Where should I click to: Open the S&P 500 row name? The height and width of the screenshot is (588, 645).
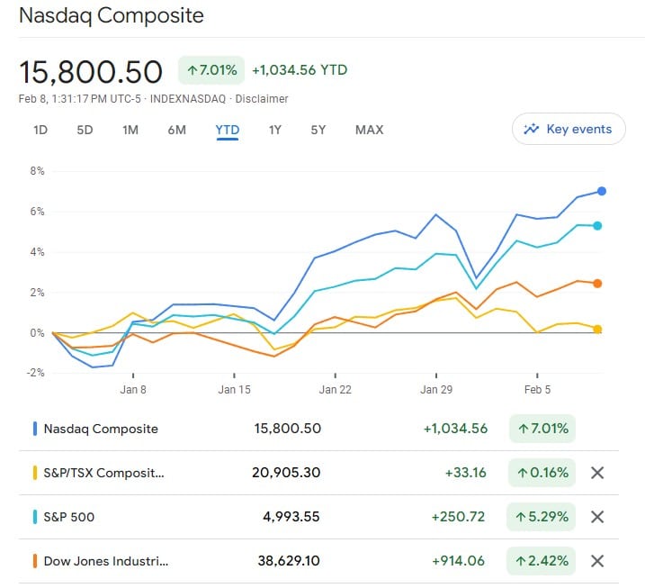[69, 517]
